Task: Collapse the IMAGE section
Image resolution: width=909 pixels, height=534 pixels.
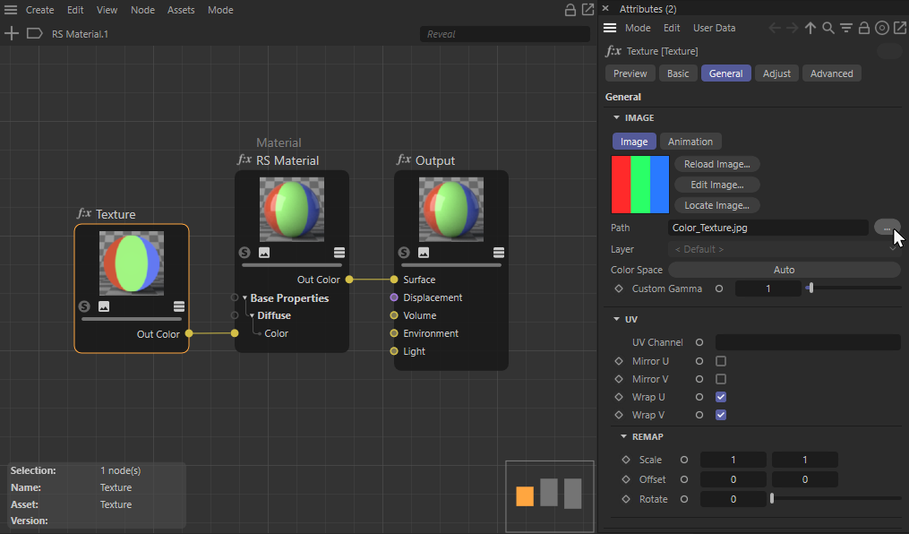Action: (x=616, y=117)
